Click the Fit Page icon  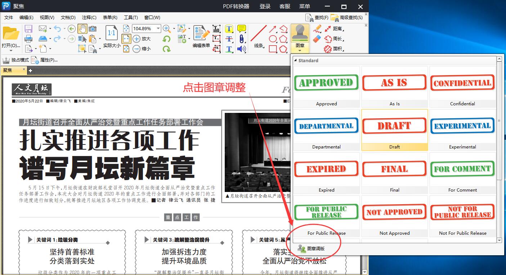pyautogui.click(x=126, y=29)
